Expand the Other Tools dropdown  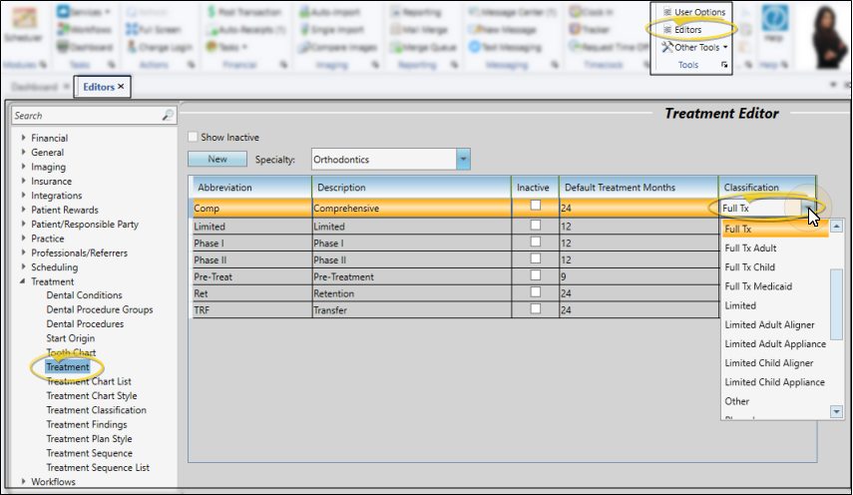click(694, 47)
